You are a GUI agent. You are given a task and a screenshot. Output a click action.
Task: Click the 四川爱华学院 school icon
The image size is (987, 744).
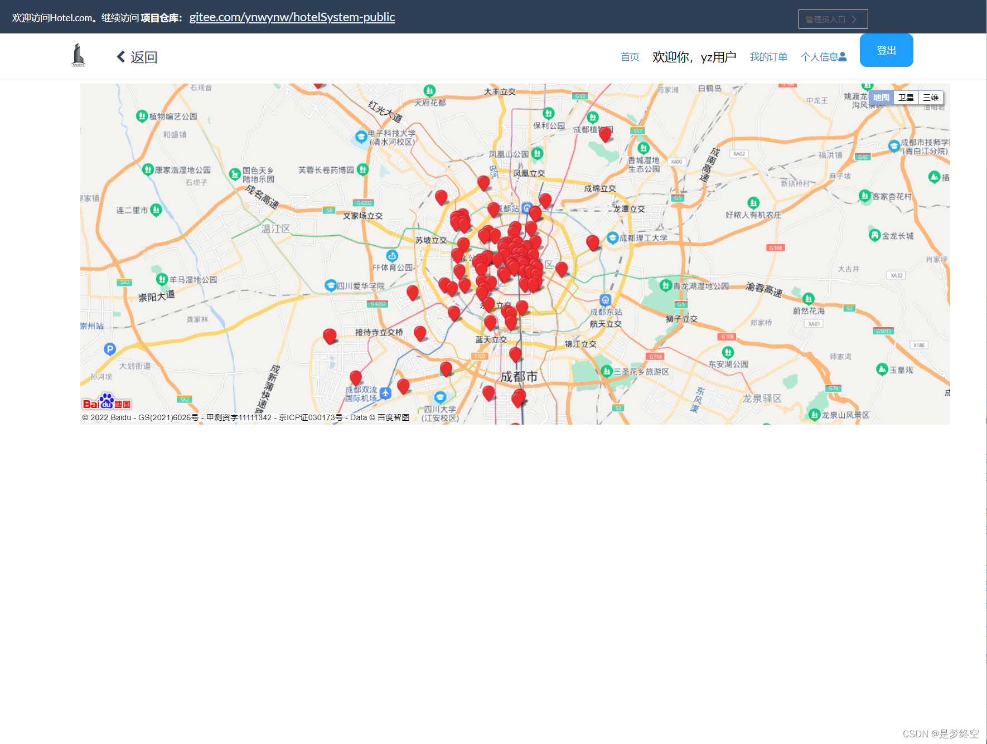[330, 285]
